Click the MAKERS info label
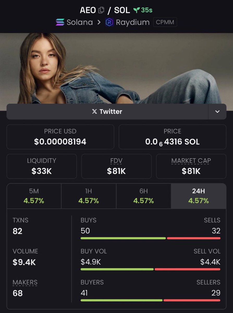Image resolution: width=233 pixels, height=313 pixels. (x=25, y=282)
